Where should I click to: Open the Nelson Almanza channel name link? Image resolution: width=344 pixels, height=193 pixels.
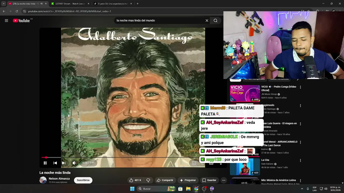pos(59,179)
